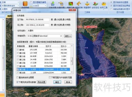The width and height of the screenshot is (132, 97).
Task: Uncheck 显示行政区划边界线 option
Action: click(x=111, y=6)
